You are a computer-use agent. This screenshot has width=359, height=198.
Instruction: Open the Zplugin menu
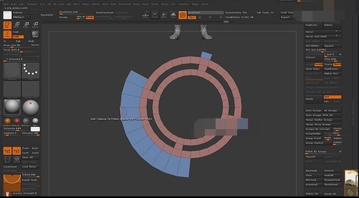click(x=195, y=4)
